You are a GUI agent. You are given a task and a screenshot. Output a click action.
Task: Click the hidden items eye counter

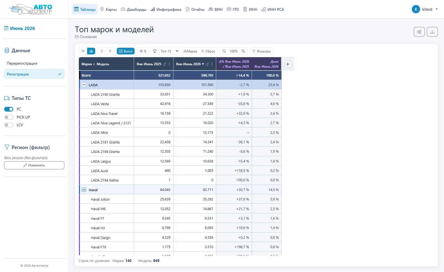[143, 51]
